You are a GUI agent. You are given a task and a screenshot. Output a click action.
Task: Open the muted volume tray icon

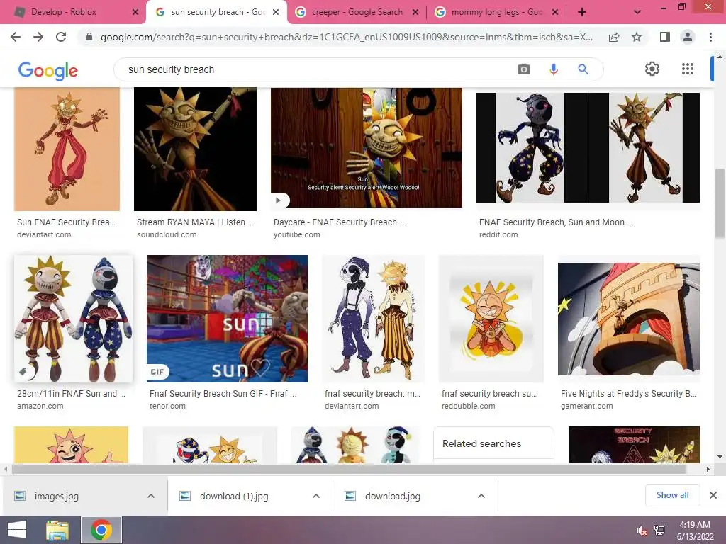click(x=642, y=531)
